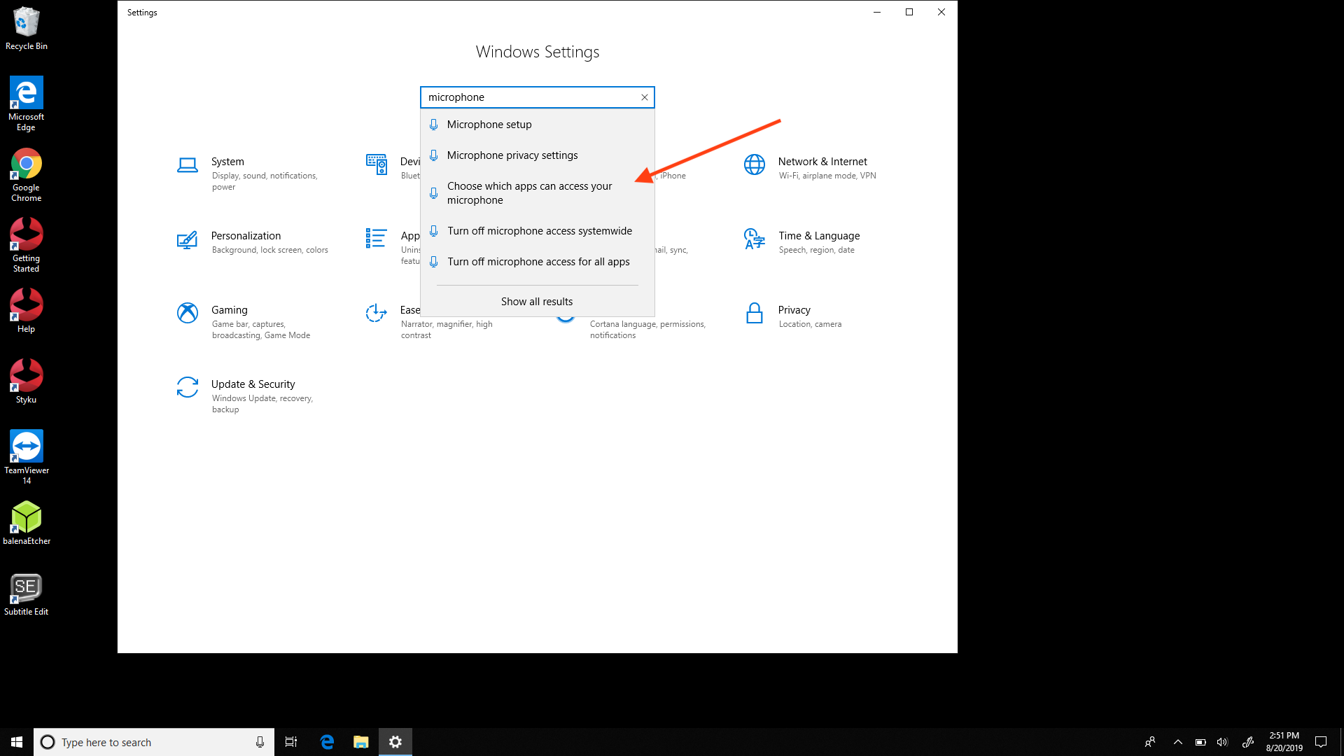Open File Explorer from the taskbar
This screenshot has height=756, width=1344.
360,742
